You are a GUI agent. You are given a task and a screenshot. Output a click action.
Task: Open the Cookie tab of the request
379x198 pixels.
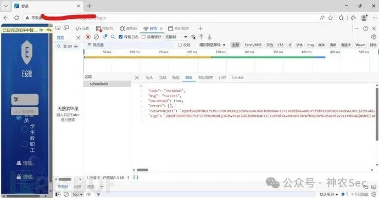click(x=238, y=77)
